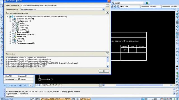Screen dimensions: 179x100
Task: Tick the checkbox for Внешние ссылки (1)
Action: tap(13, 19)
